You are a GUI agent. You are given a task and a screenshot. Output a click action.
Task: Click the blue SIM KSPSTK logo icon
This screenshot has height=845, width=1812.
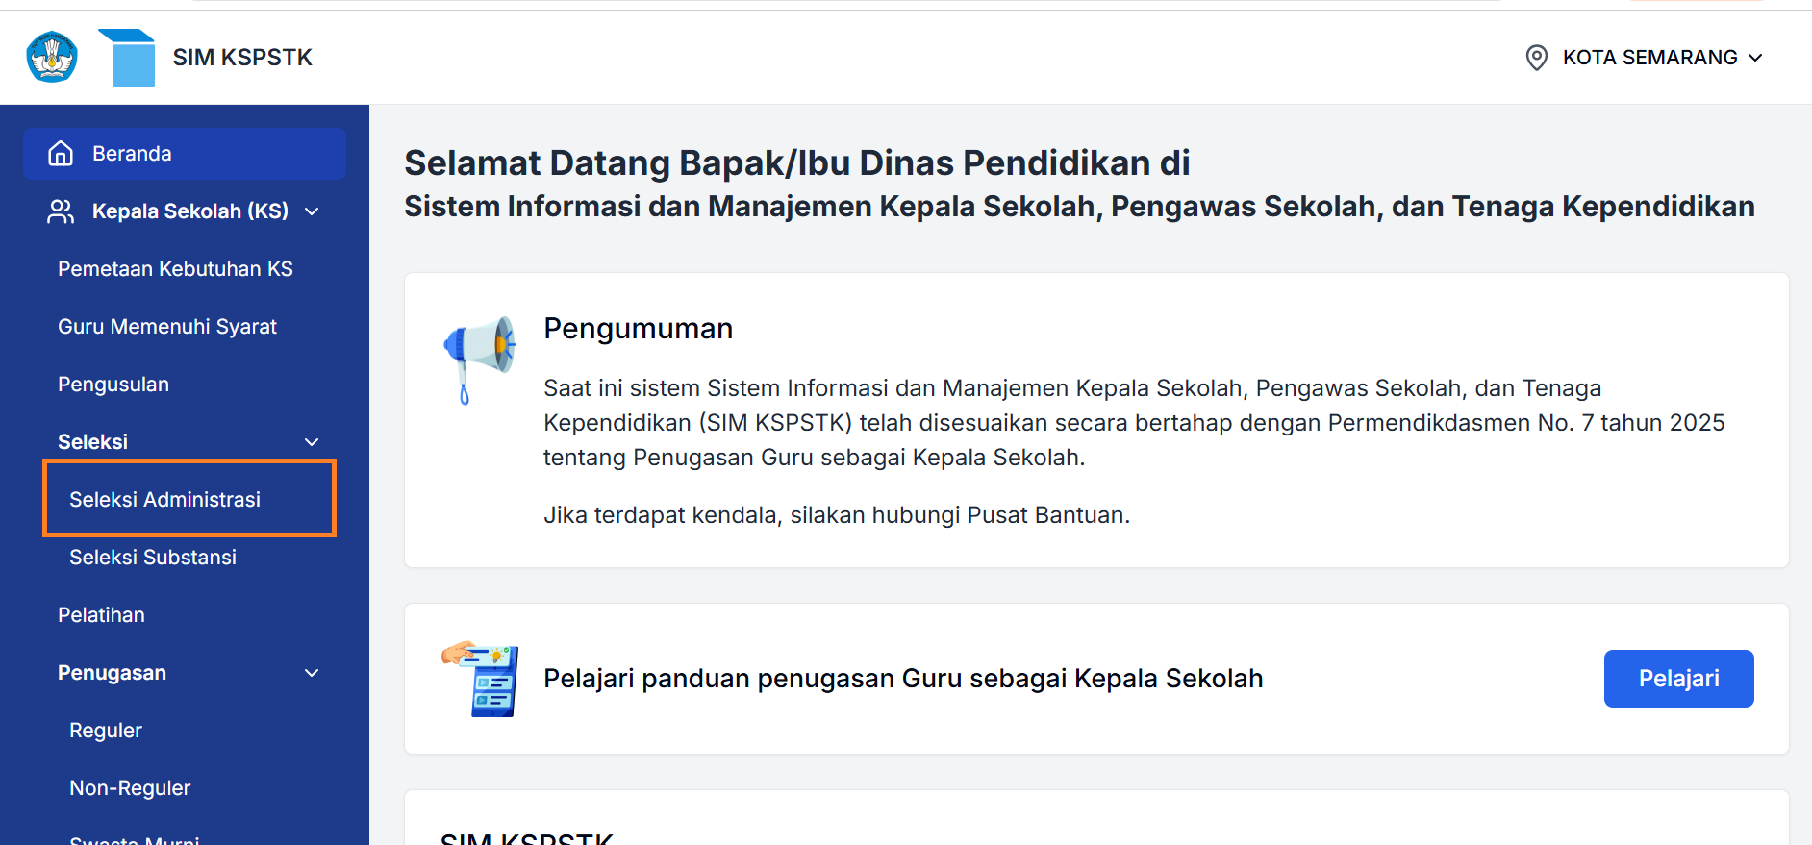click(127, 58)
